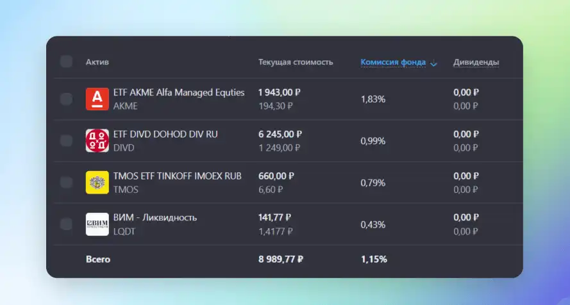Image resolution: width=570 pixels, height=305 pixels.
Task: Click the 1,83% fund commission
Action: [373, 99]
